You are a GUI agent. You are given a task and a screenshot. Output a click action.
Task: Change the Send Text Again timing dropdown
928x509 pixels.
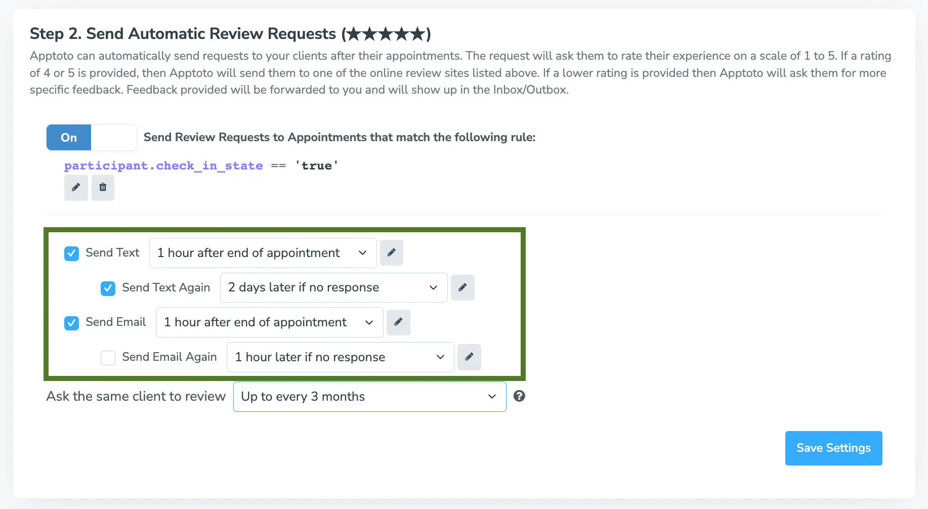point(333,287)
